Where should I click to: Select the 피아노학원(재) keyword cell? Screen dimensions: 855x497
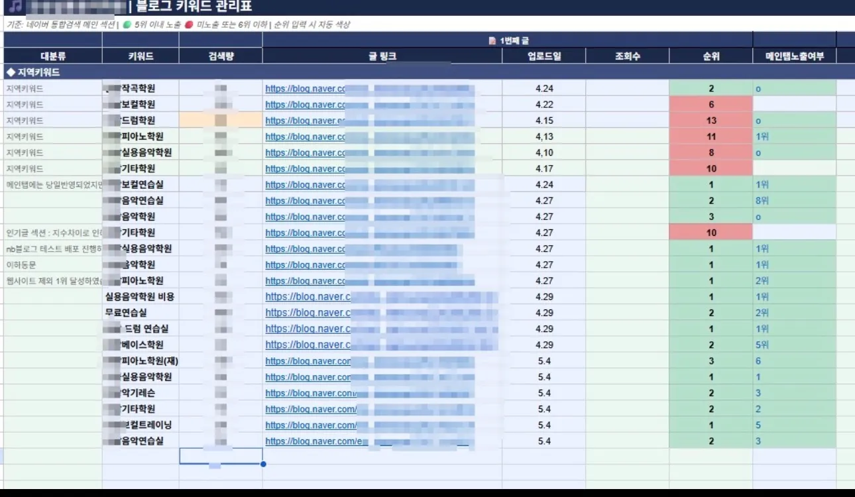pos(141,361)
